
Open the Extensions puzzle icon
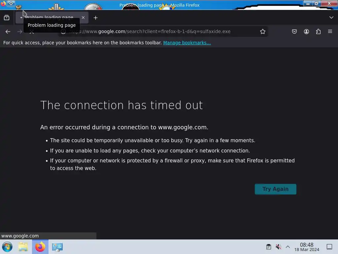pyautogui.click(x=318, y=31)
